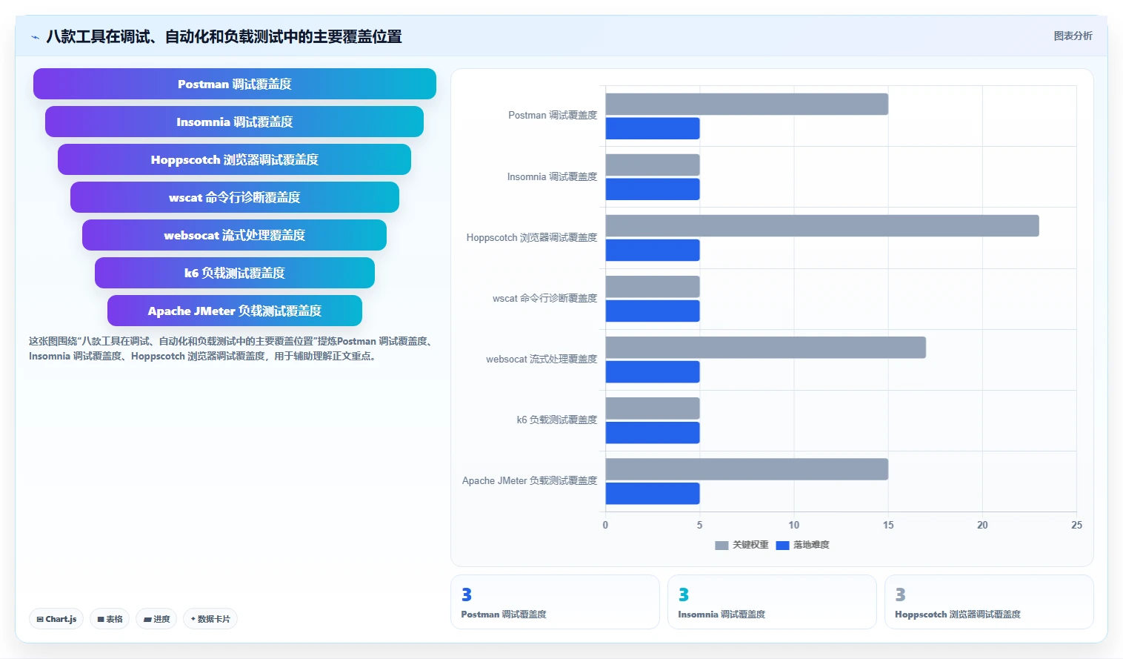Click the blue k6 落地难度 bar
Screen dimensions: 1123x659
[x=653, y=432]
